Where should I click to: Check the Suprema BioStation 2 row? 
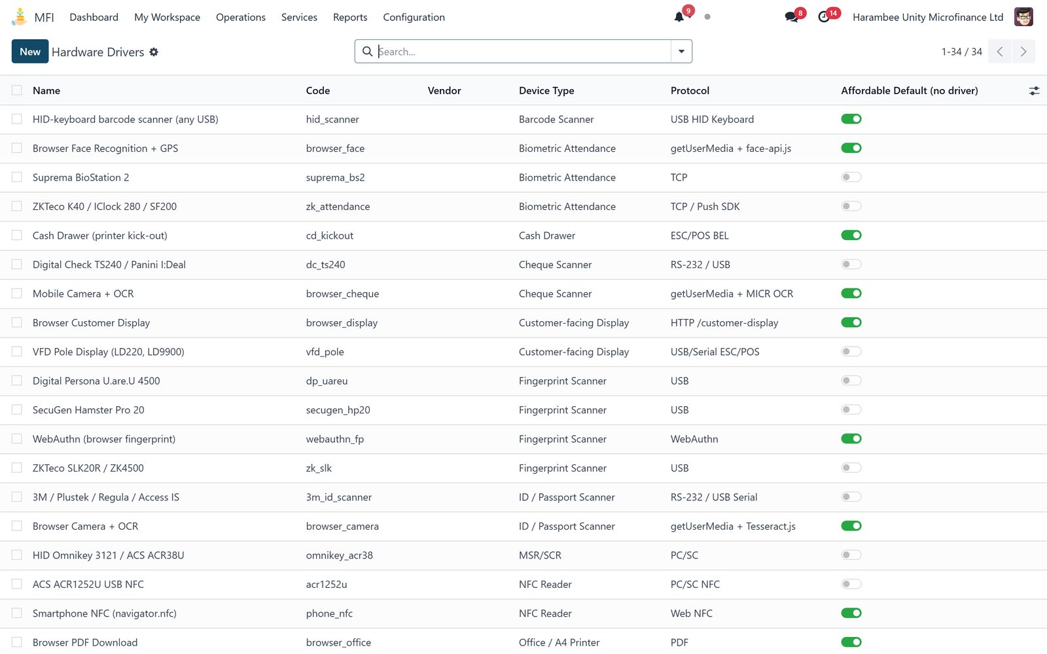coord(17,177)
